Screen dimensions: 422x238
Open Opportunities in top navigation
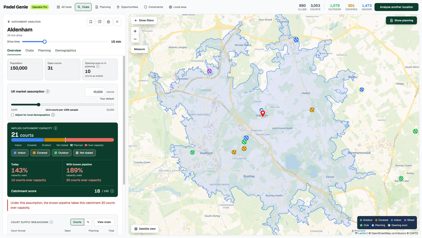(x=127, y=7)
